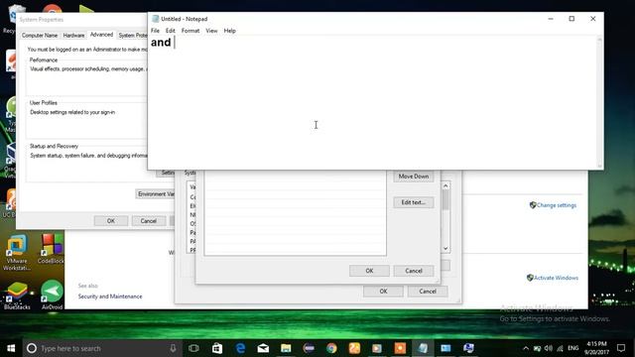Open the volume control in the system tray
Screen dimensions: 635x357
tap(549, 348)
